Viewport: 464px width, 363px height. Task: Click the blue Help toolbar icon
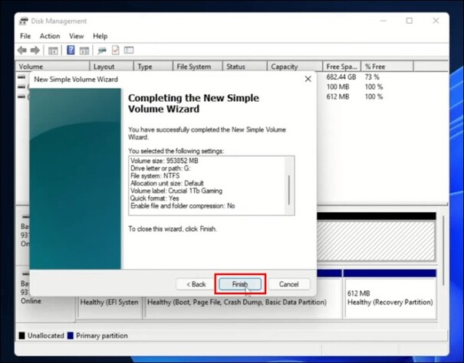(71, 51)
